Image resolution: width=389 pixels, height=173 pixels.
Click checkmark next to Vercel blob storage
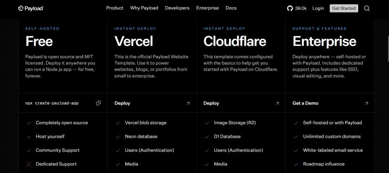tap(118, 123)
